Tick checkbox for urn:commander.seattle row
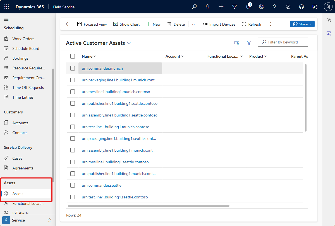This screenshot has height=226, width=335. click(73, 185)
